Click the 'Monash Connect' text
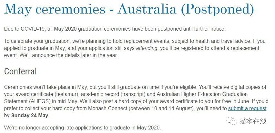 pyautogui.click(x=107, y=109)
